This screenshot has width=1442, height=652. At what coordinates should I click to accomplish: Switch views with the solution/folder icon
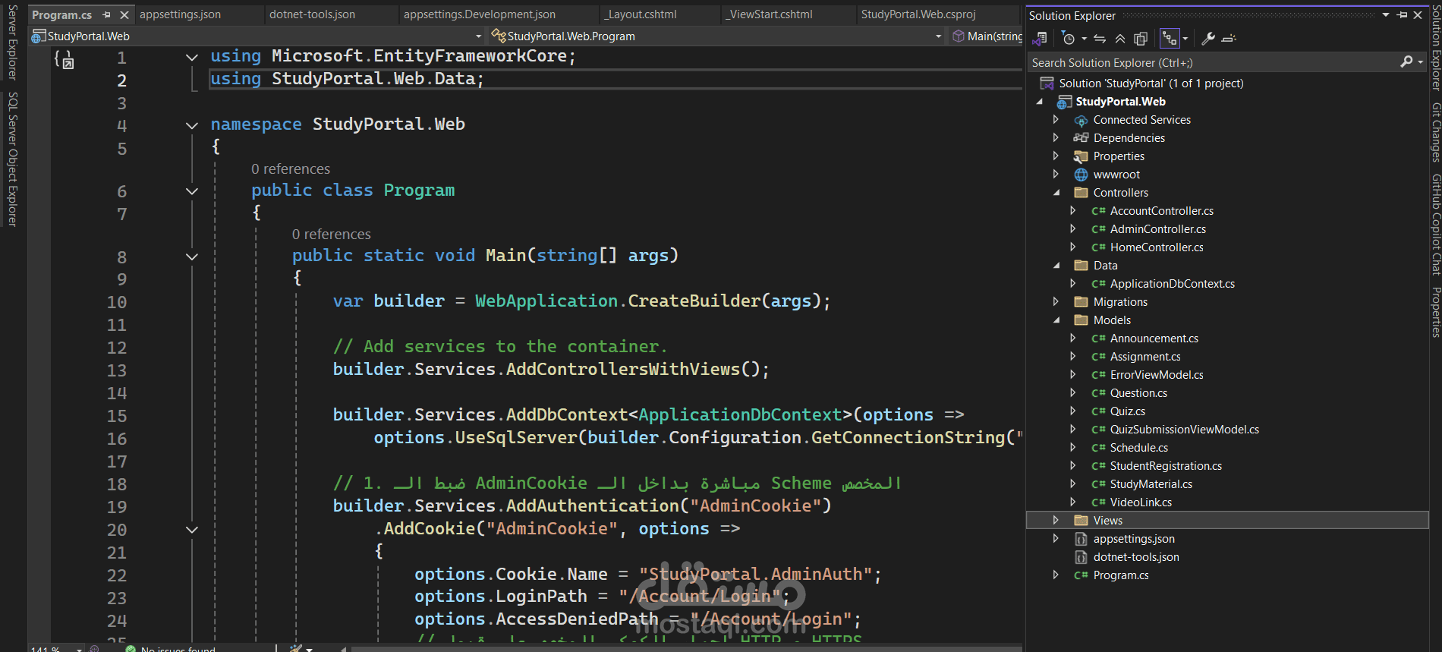pos(1040,39)
